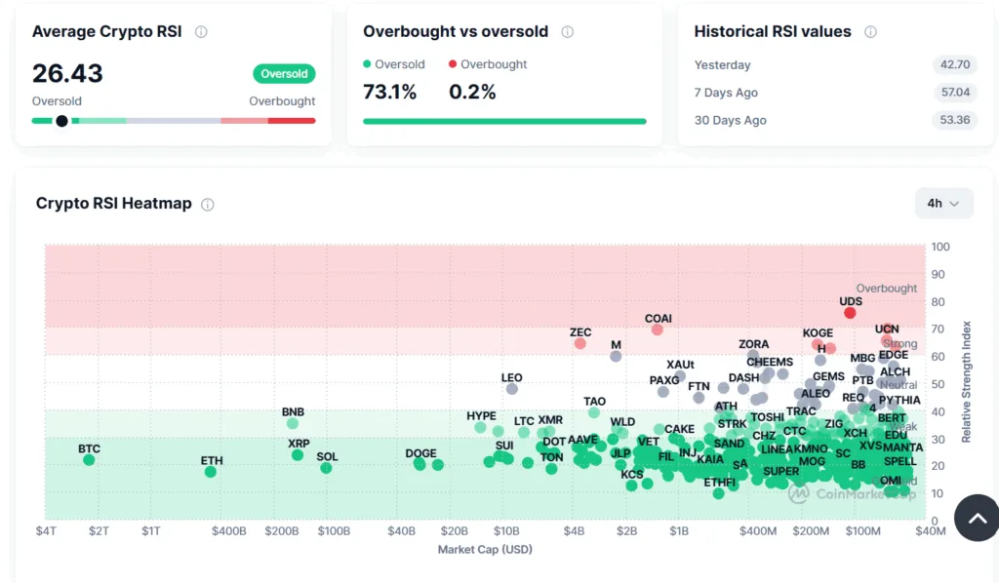The height and width of the screenshot is (583, 999).
Task: Click the scroll-to-top arrow button
Action: pyautogui.click(x=977, y=518)
